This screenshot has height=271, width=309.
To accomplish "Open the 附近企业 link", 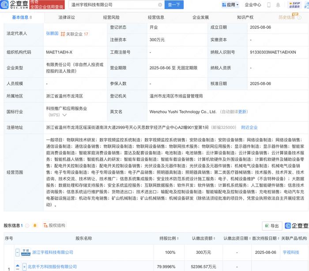I will tap(249, 128).
